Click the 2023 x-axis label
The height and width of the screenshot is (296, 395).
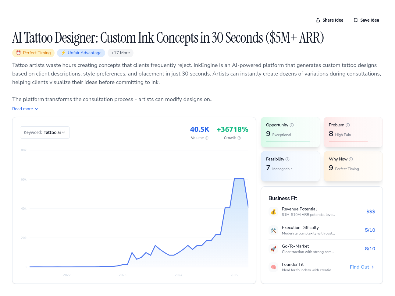tap(123, 275)
